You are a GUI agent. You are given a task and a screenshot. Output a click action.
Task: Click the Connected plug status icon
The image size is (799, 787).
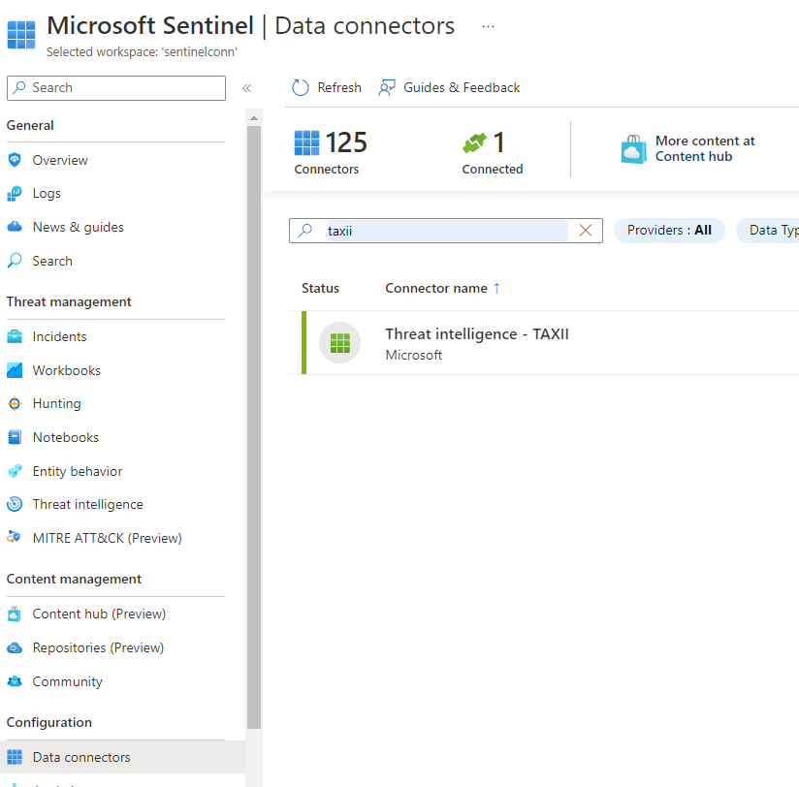click(x=474, y=142)
